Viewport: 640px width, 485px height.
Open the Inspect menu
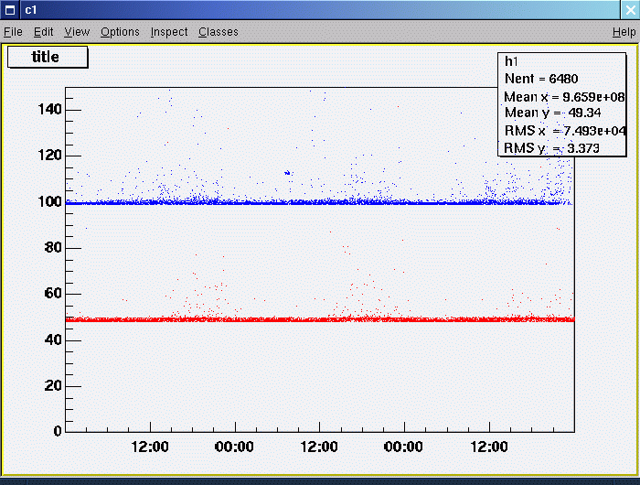point(169,32)
